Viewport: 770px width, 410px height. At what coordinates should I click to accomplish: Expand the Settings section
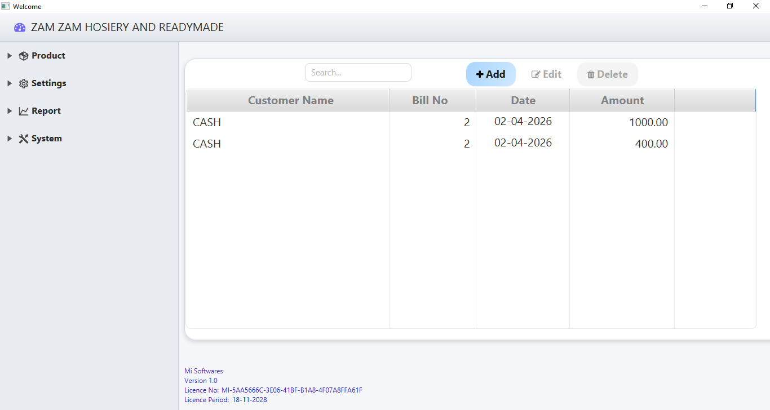click(x=9, y=83)
